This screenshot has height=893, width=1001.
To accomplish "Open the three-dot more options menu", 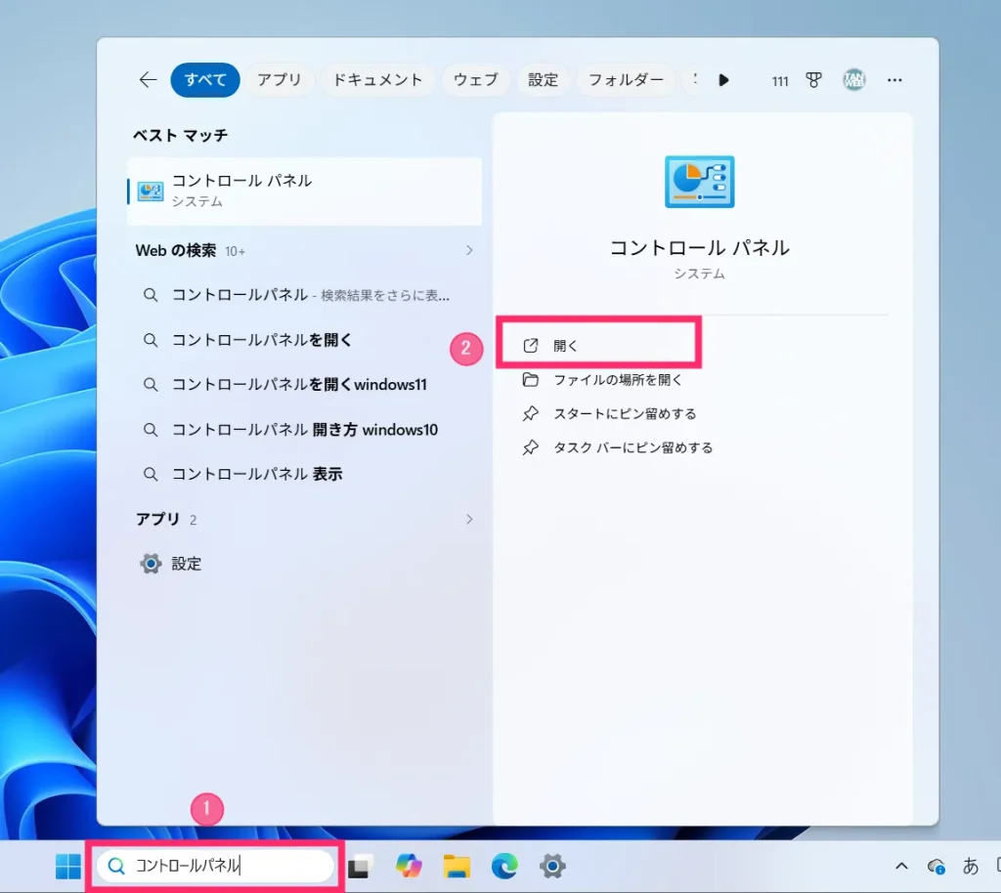I will click(x=894, y=80).
